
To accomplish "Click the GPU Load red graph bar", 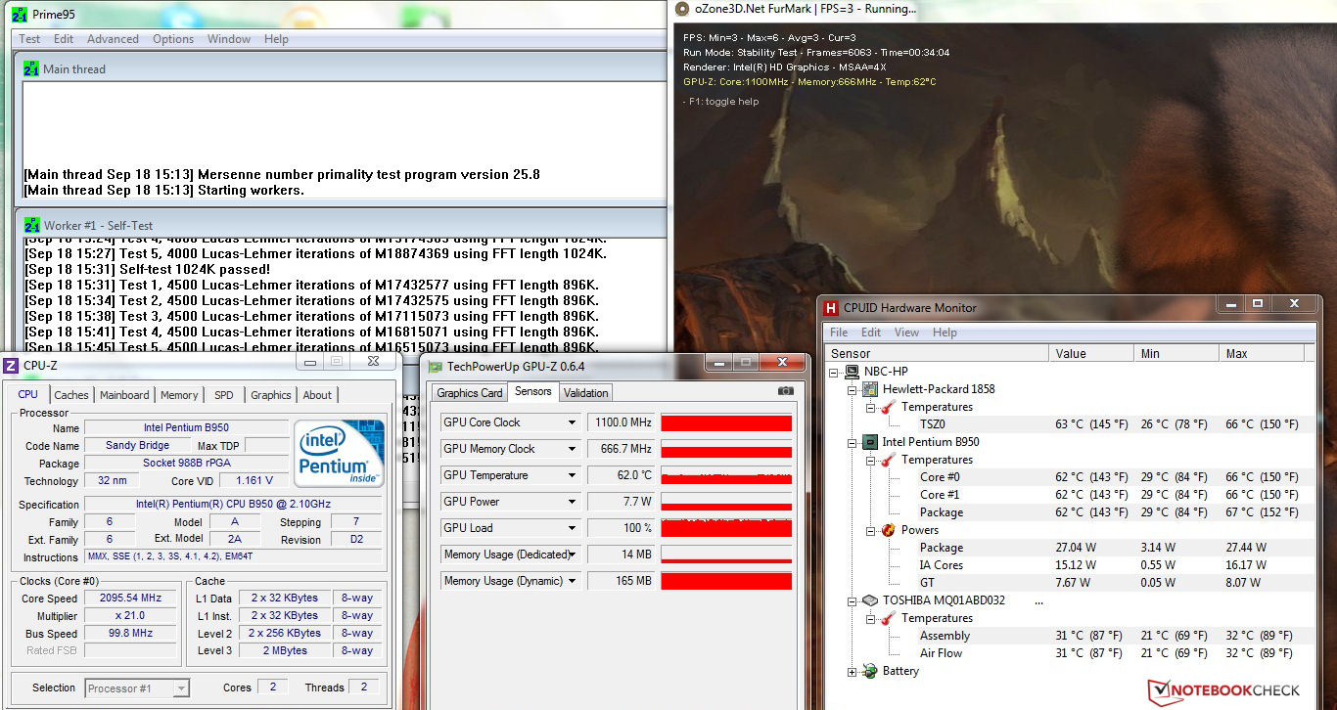I will point(726,528).
